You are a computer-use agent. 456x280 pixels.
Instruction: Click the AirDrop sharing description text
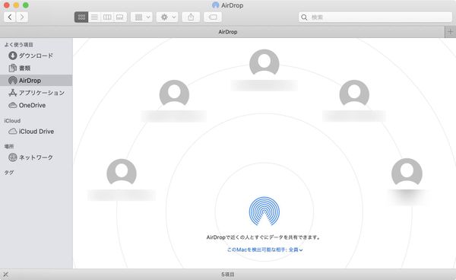pyautogui.click(x=264, y=237)
